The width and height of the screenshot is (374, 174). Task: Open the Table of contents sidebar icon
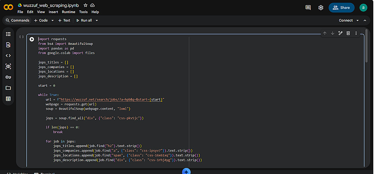(8, 34)
